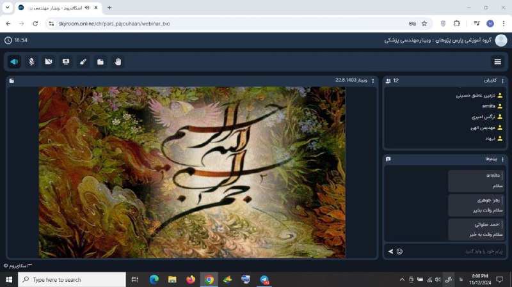Toggle the microphone mute button
The width and height of the screenshot is (512, 287).
tap(31, 61)
